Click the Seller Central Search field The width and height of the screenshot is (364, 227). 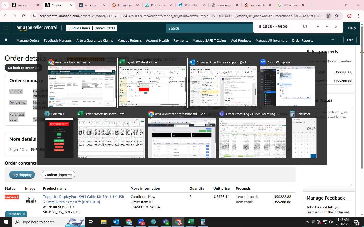[210, 28]
